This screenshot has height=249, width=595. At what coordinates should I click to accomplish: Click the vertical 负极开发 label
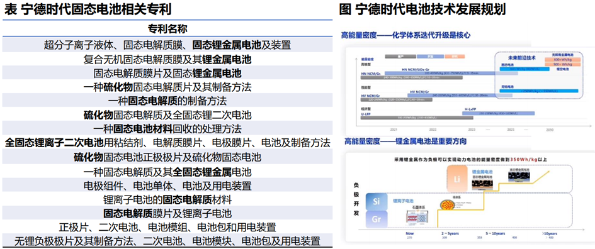click(x=356, y=199)
